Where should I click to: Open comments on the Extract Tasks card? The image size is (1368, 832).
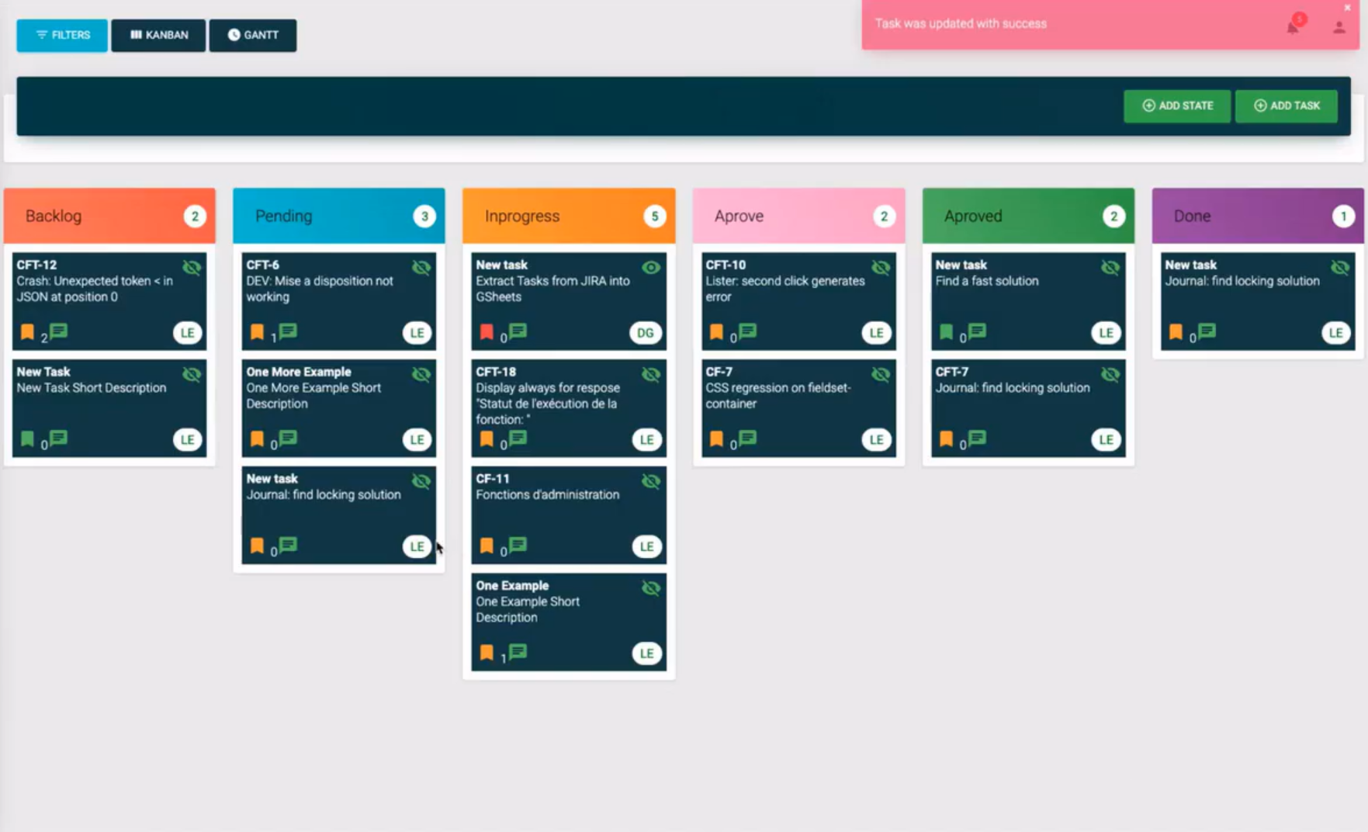pyautogui.click(x=518, y=331)
